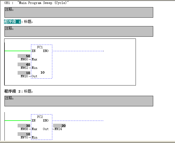Click the 标题 title field of 程序段 2

click(28, 91)
